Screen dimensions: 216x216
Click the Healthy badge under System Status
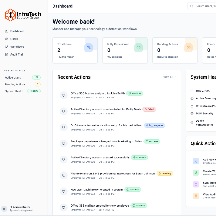[34, 91]
